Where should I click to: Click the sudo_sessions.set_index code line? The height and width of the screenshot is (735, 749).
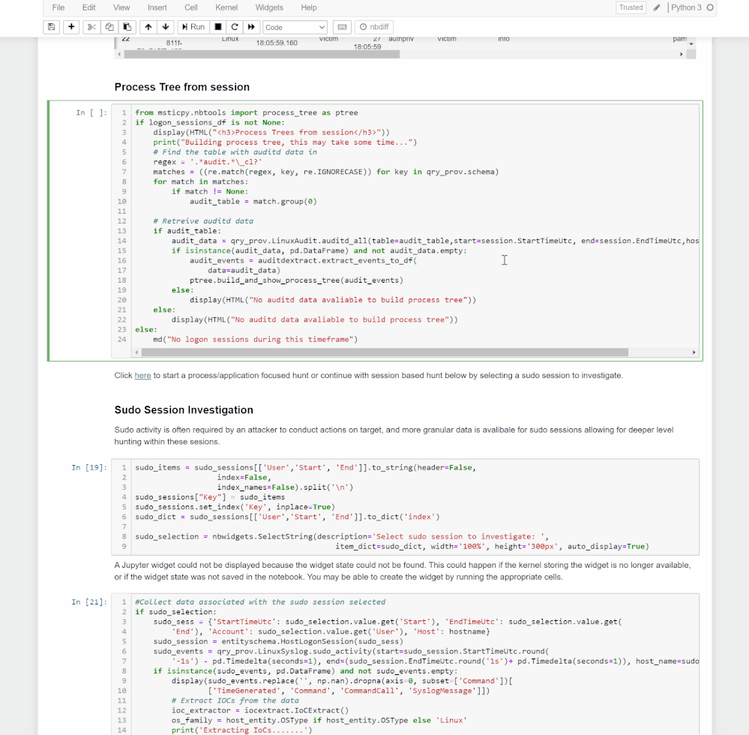tap(235, 507)
